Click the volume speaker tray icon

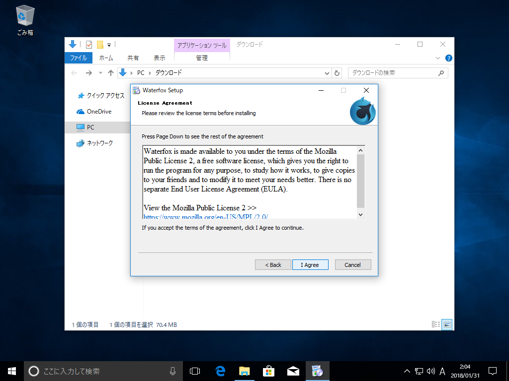coord(431,371)
